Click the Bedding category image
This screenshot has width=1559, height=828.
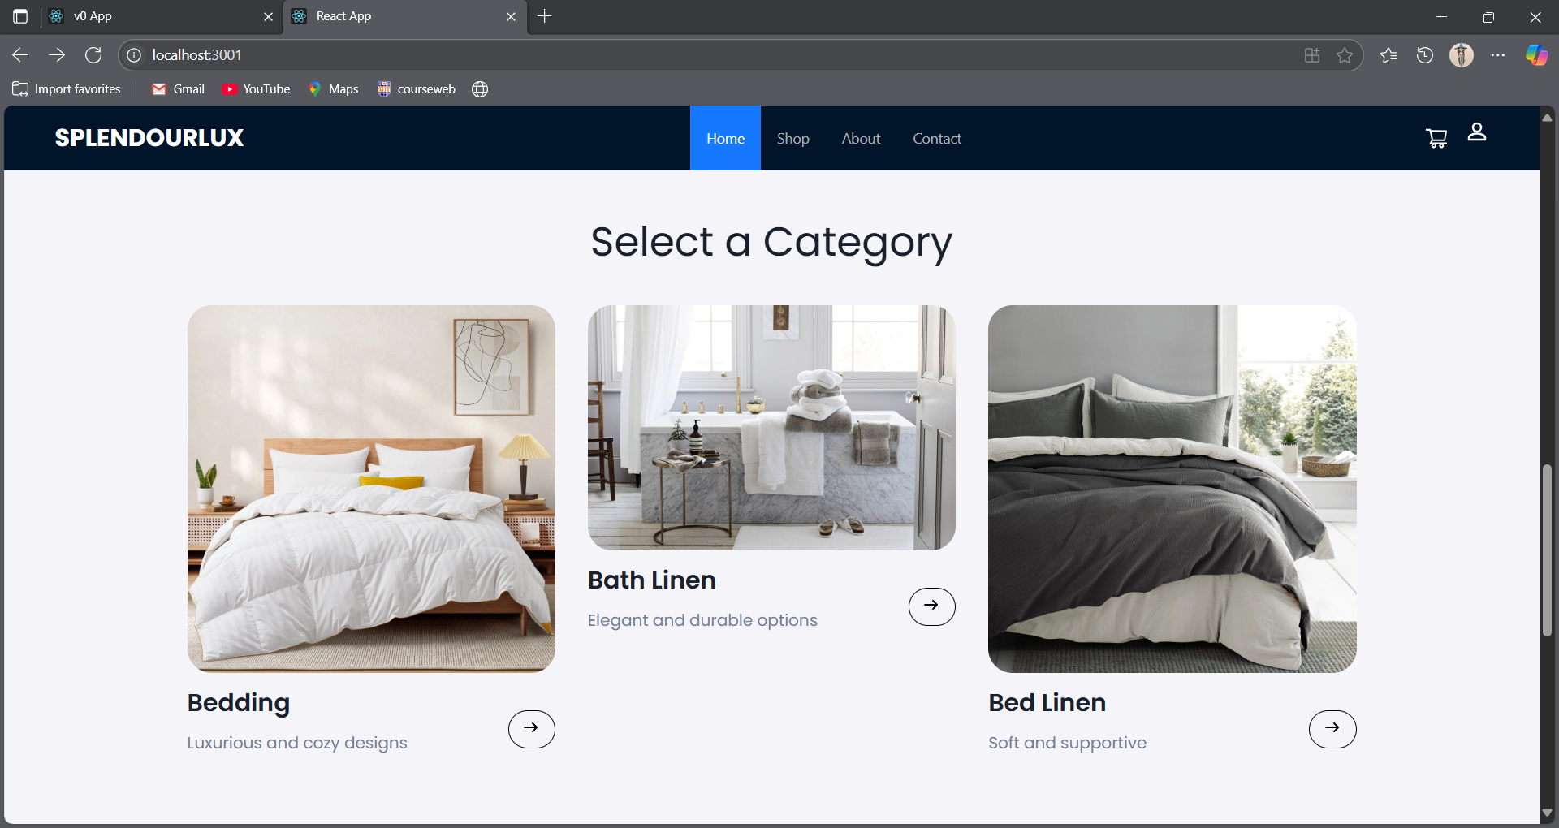[x=371, y=489]
